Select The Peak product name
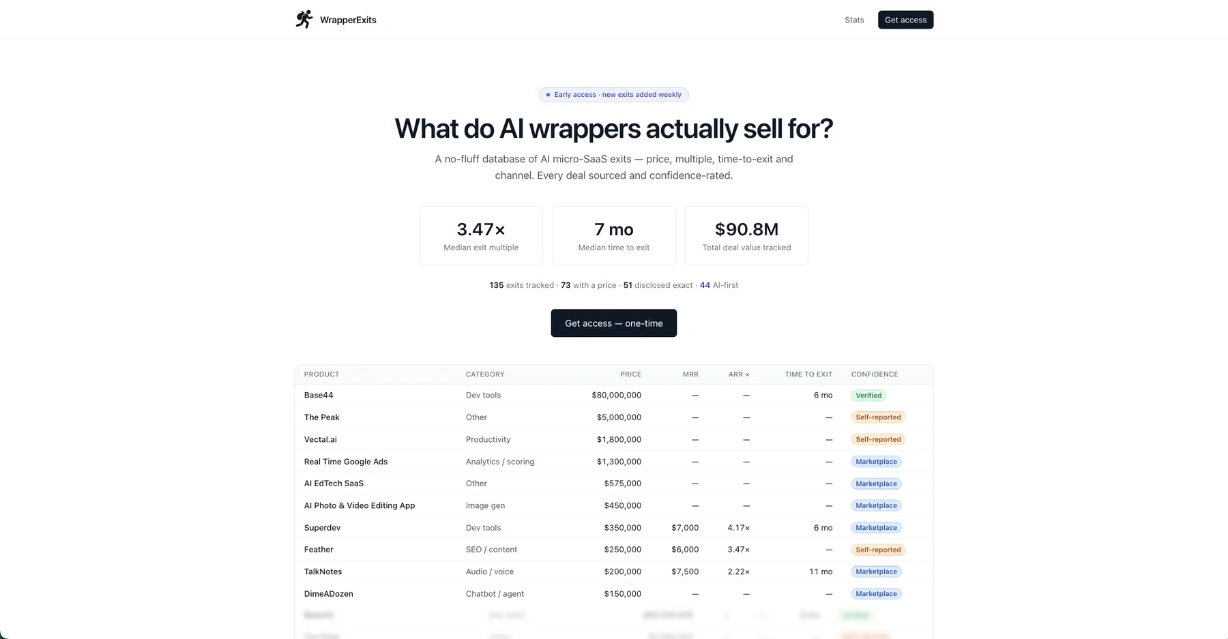The width and height of the screenshot is (1228, 639). (x=322, y=417)
